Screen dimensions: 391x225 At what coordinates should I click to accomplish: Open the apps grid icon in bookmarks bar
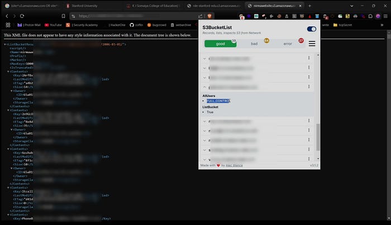point(8,25)
